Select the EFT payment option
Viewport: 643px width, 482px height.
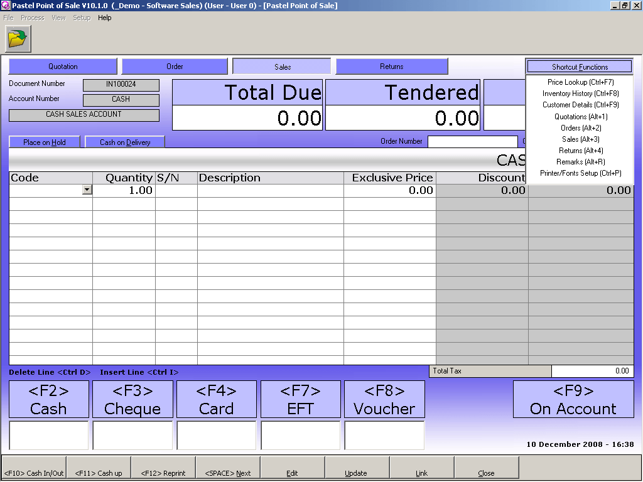[x=300, y=399]
